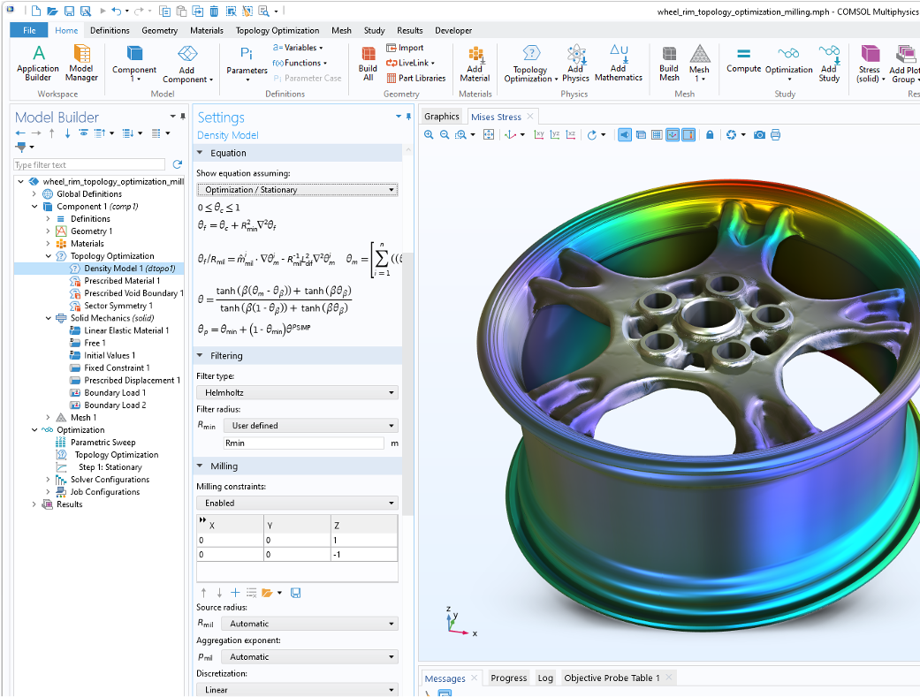Toggle the view lock icon
Screen dimensions: 920x697
tap(710, 135)
